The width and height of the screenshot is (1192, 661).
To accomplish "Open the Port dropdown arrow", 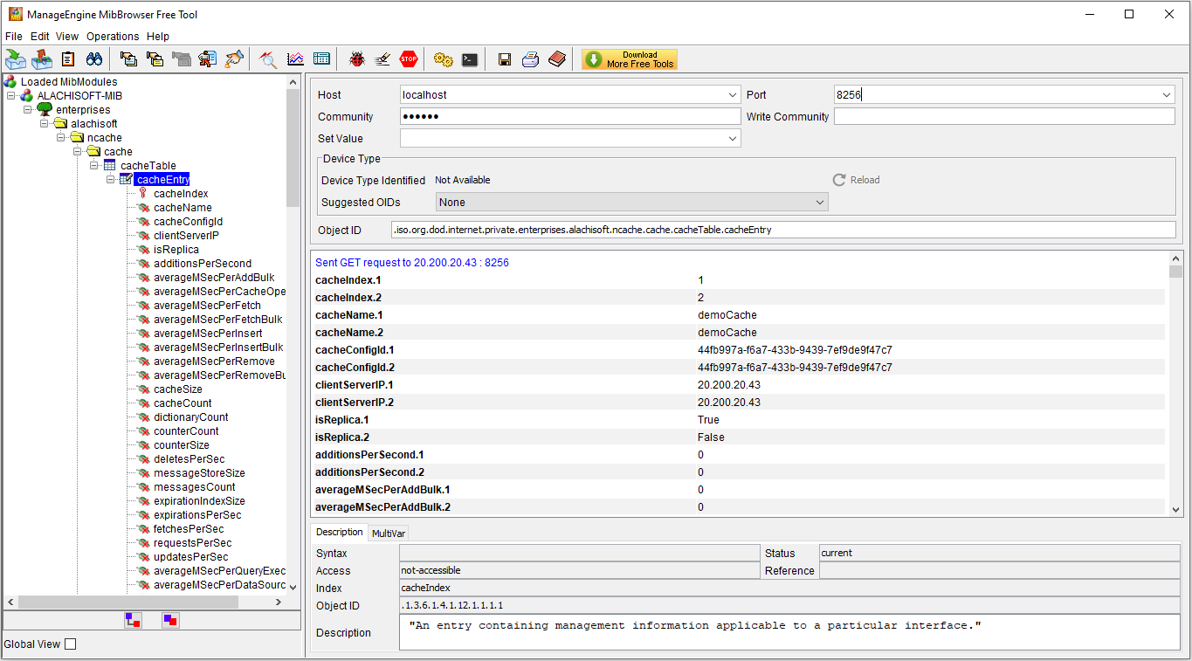I will tap(1167, 94).
